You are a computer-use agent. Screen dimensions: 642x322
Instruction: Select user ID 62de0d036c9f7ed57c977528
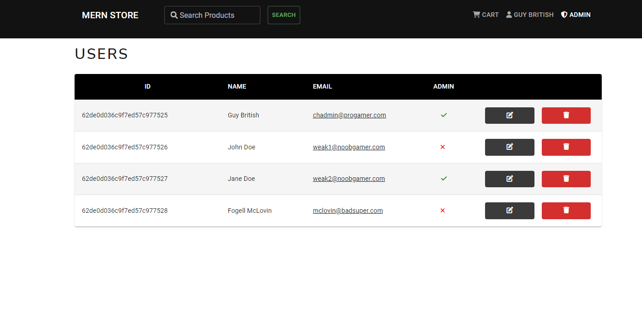(x=125, y=211)
